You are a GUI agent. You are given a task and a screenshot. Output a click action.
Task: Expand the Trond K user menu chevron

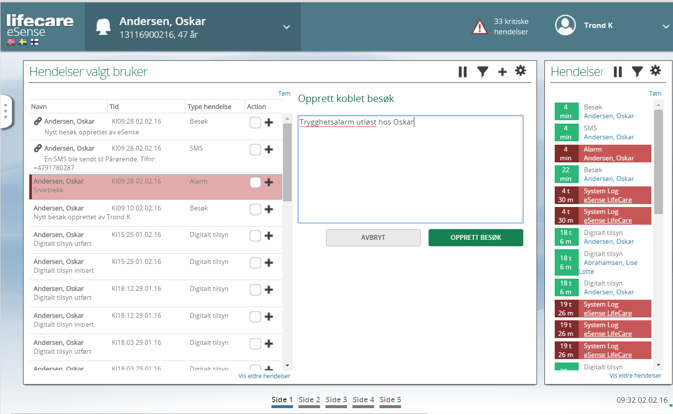666,27
